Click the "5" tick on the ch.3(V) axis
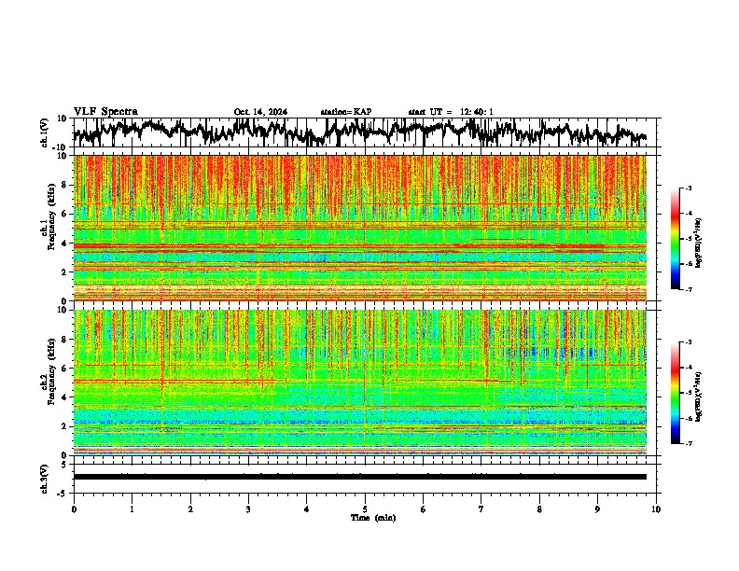The width and height of the screenshot is (739, 571). pyautogui.click(x=64, y=465)
